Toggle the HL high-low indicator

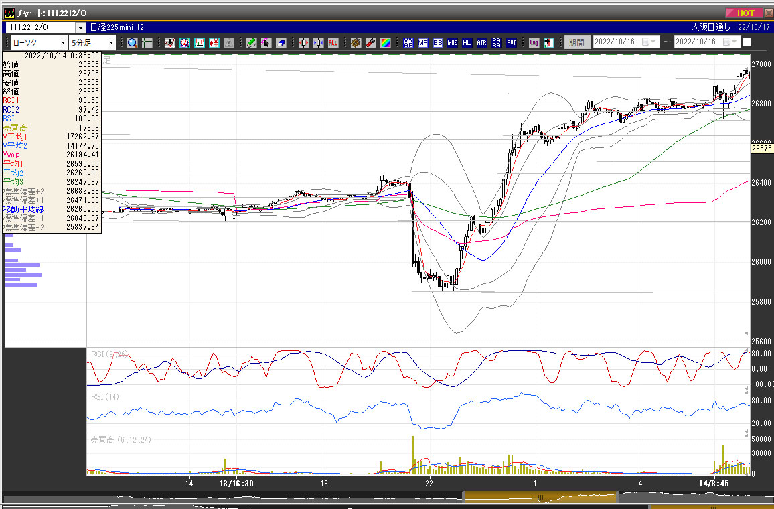[467, 43]
